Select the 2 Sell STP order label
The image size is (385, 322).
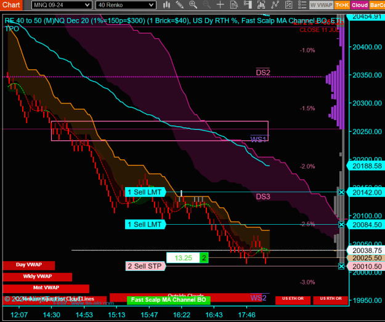point(145,266)
